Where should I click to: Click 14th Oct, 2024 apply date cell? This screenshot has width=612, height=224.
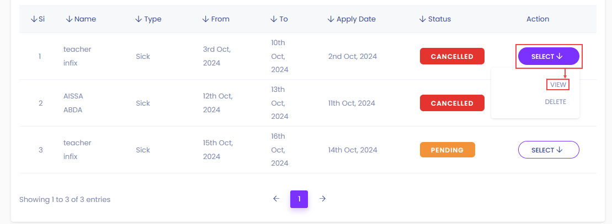pyautogui.click(x=353, y=150)
